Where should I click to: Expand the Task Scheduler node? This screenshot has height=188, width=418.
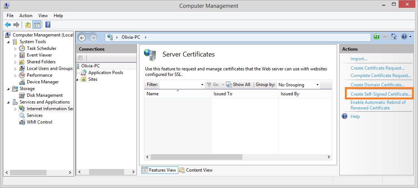coord(15,49)
